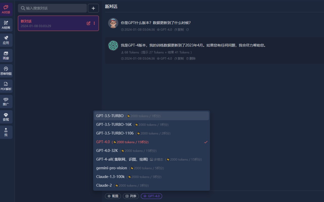Open the 配置 settings button

click(x=113, y=196)
